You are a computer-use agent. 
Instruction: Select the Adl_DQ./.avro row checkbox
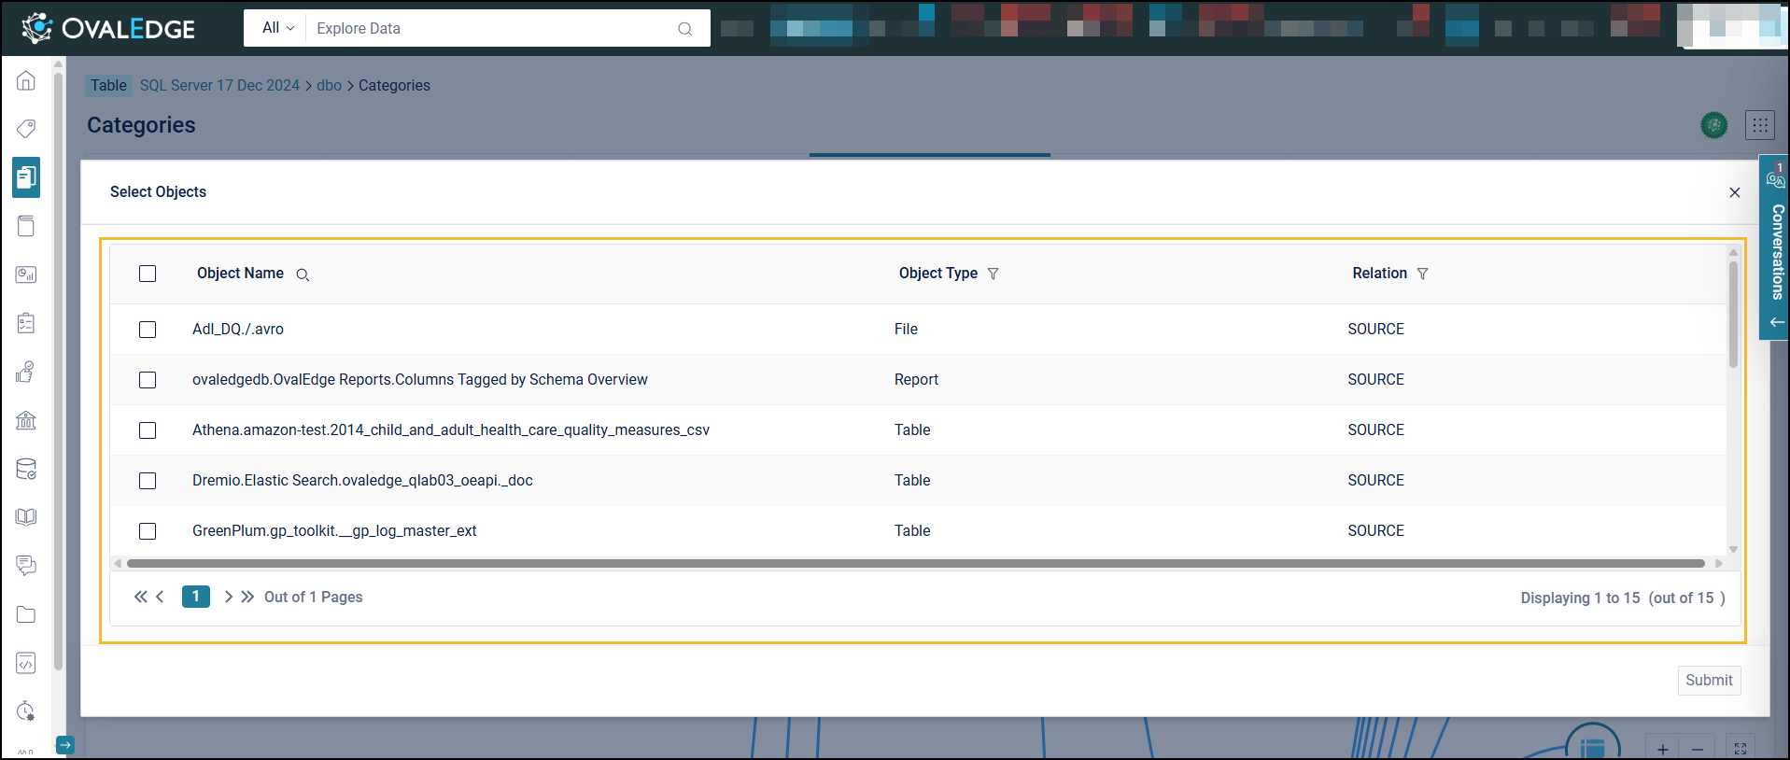(x=148, y=330)
